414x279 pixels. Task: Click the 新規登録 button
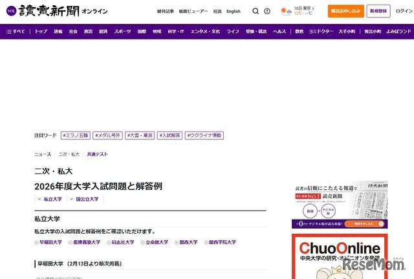pos(378,11)
